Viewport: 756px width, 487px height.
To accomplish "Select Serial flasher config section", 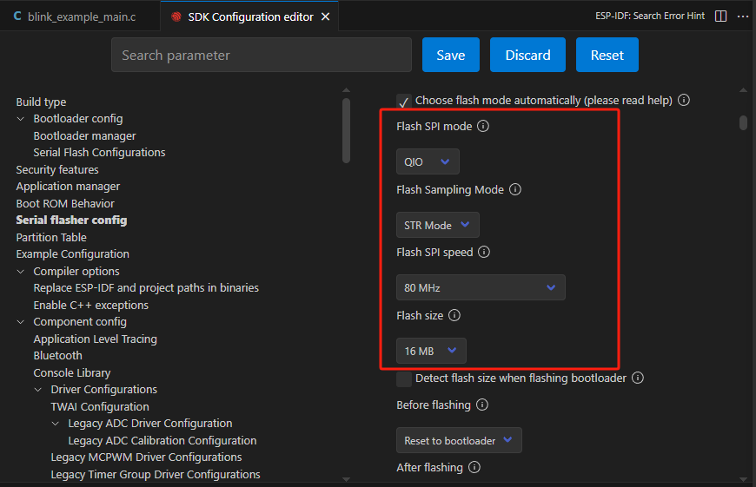I will (71, 220).
